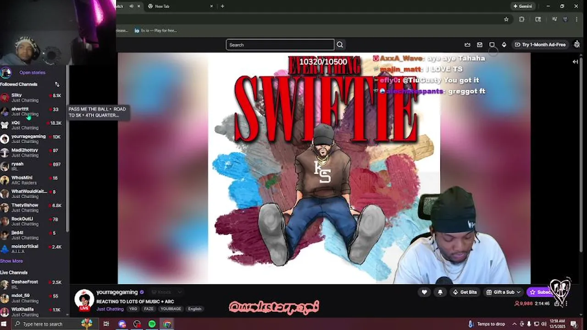Open ryeah IRL channel in sidebar
This screenshot has width=587, height=330.
pyautogui.click(x=33, y=166)
